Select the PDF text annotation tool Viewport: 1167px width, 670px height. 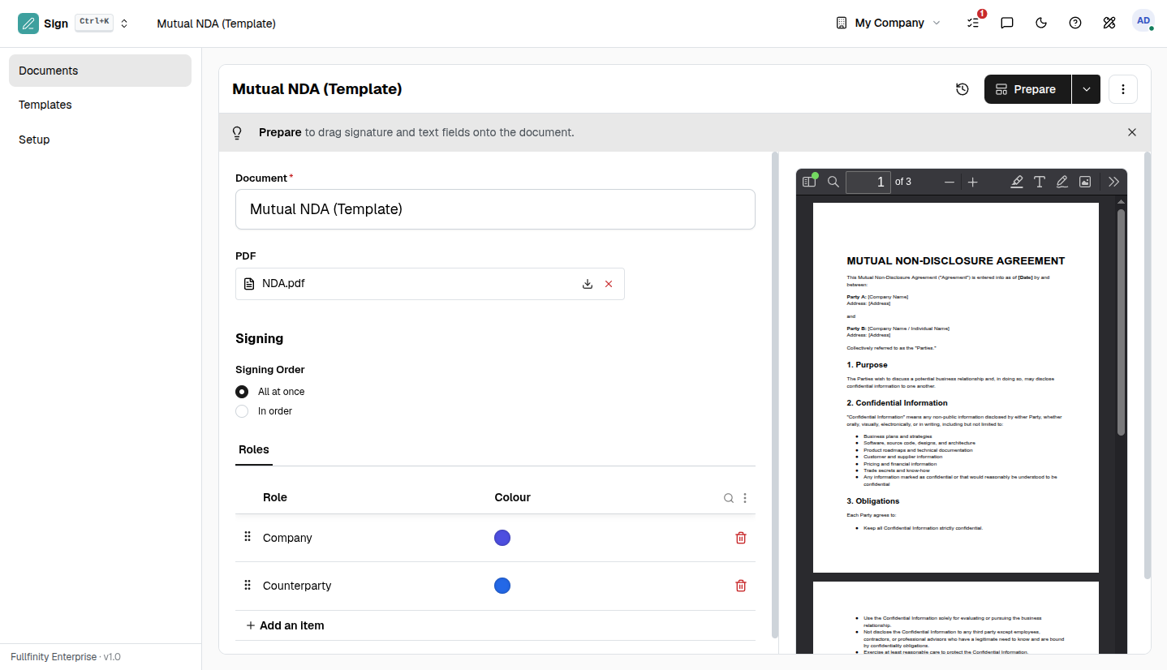tap(1040, 182)
